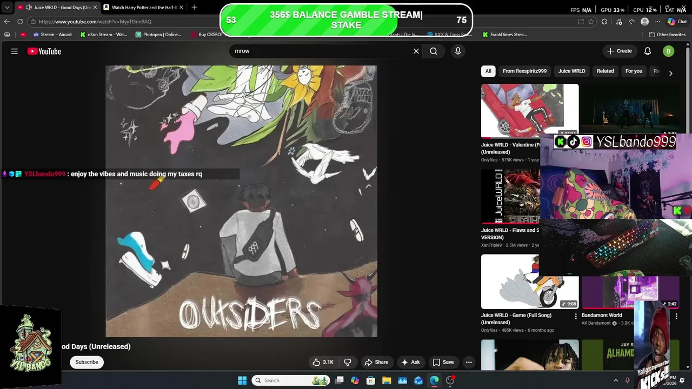Open options for Bandamont World video
This screenshot has height=389, width=692.
[676, 316]
